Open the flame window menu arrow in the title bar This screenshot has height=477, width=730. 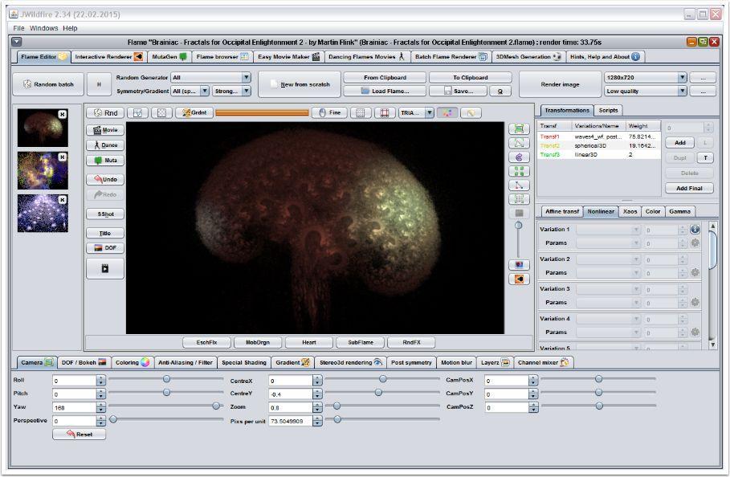click(x=16, y=42)
